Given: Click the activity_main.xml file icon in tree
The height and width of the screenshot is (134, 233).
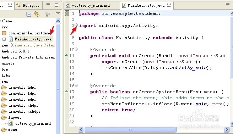Looking at the screenshot, I should click(x=11, y=123).
